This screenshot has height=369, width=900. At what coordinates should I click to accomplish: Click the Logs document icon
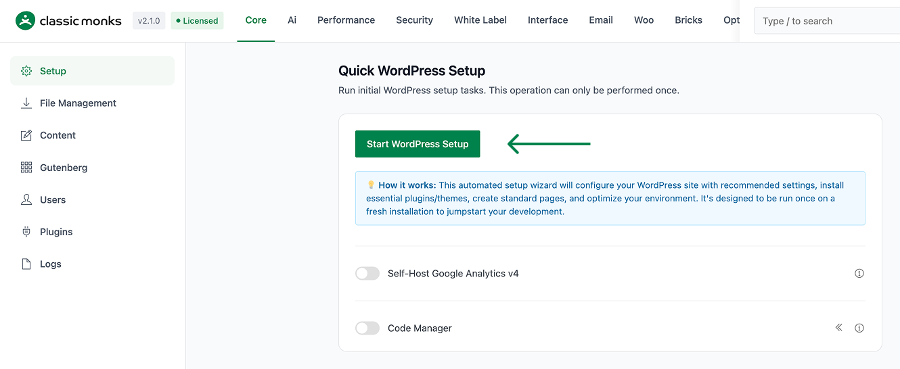tap(26, 264)
